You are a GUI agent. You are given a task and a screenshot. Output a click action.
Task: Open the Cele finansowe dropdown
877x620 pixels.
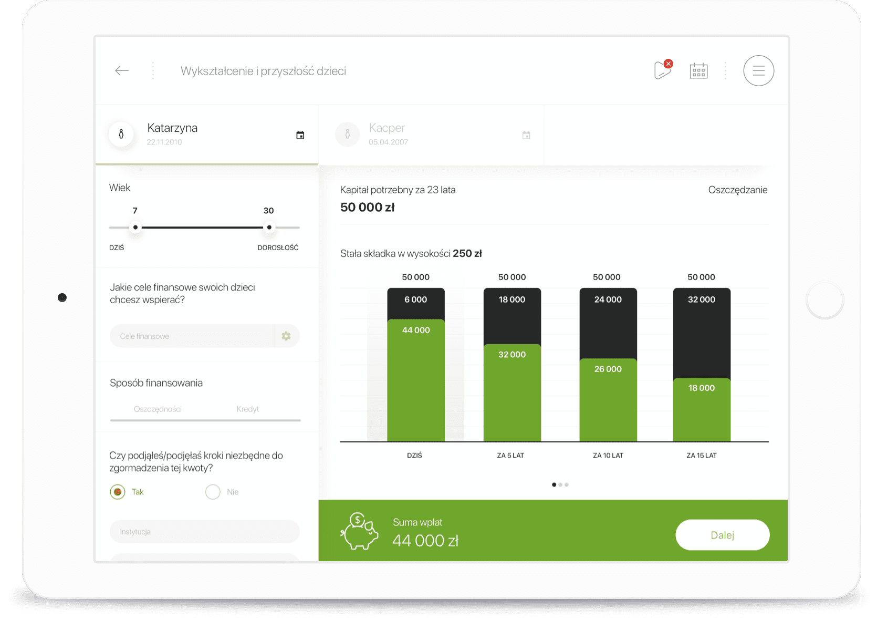tap(204, 336)
